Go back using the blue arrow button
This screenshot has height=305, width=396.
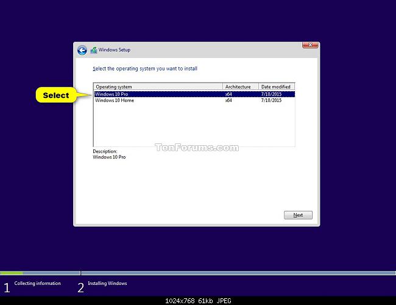82,50
